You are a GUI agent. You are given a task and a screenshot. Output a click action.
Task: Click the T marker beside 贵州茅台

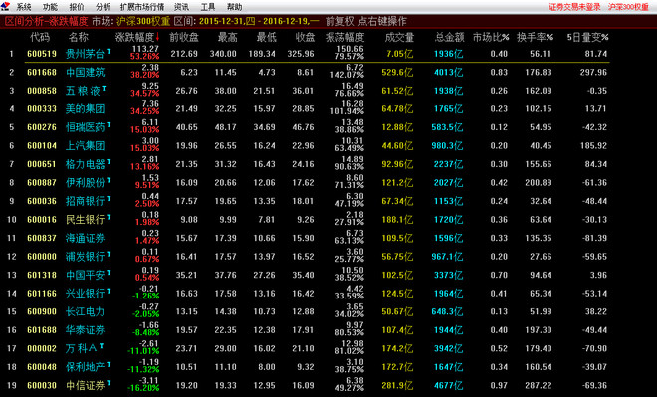pyautogui.click(x=109, y=51)
